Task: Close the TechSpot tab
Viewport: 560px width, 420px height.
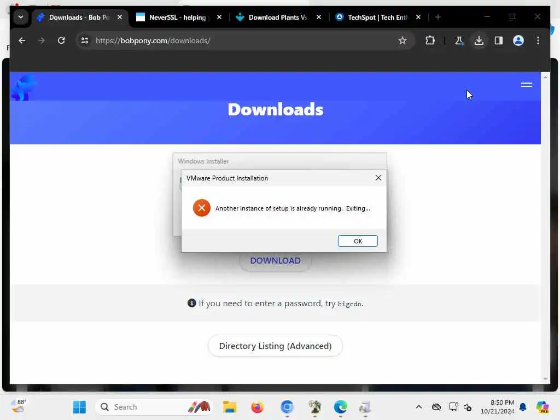Action: [x=418, y=17]
